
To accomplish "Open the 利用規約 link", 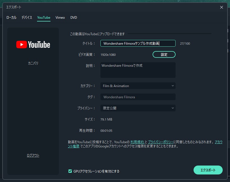I will (137, 142).
